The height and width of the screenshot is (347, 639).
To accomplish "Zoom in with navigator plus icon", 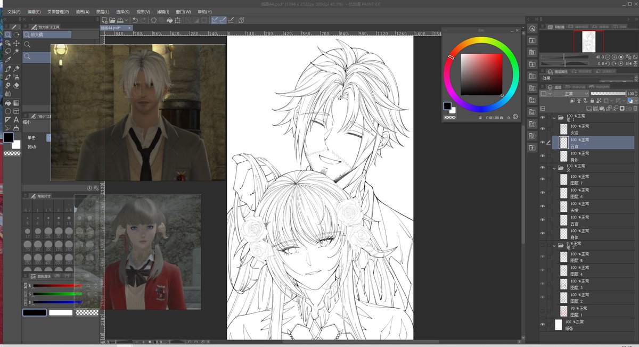I will pos(614,57).
